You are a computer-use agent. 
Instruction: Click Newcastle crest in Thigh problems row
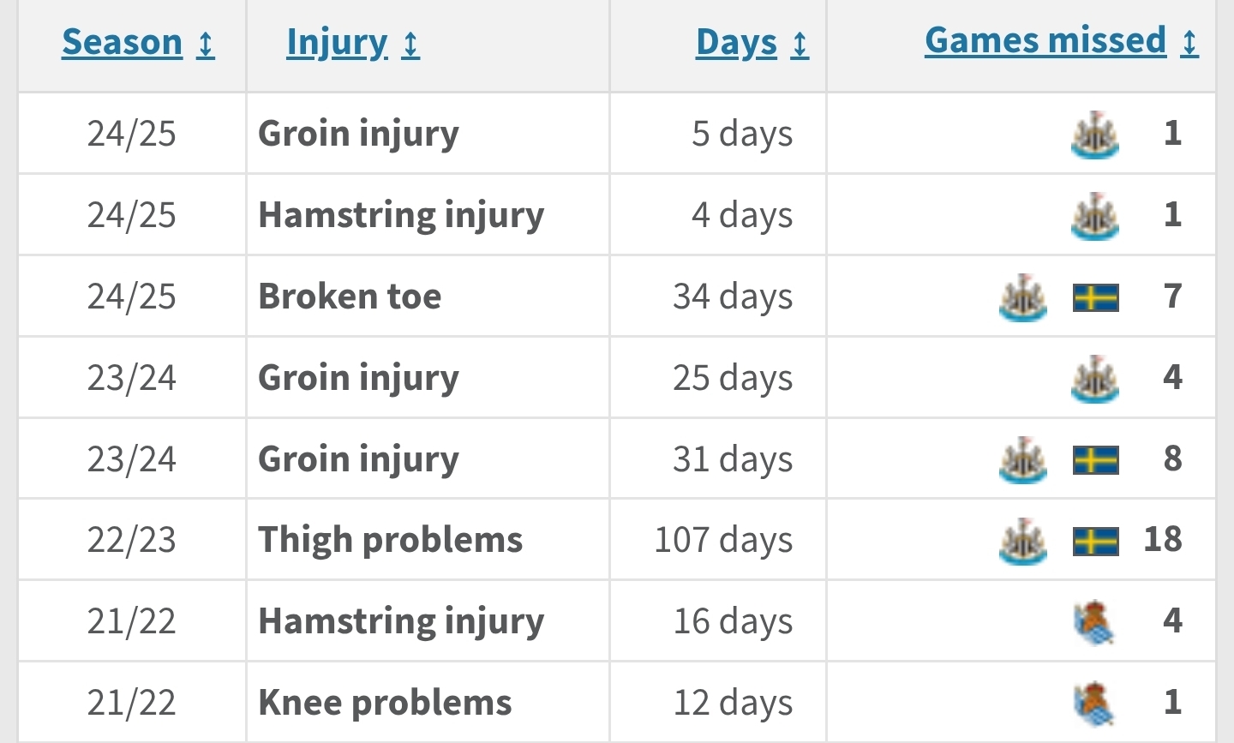pos(1023,542)
